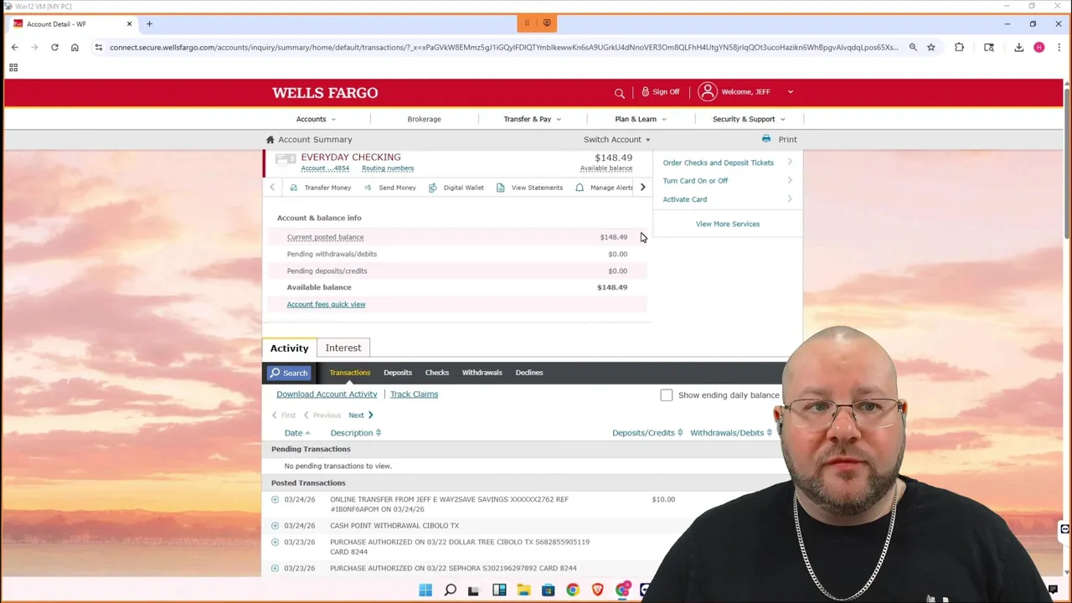This screenshot has width=1072, height=603.
Task: Click the browser home icon
Action: coord(75,48)
